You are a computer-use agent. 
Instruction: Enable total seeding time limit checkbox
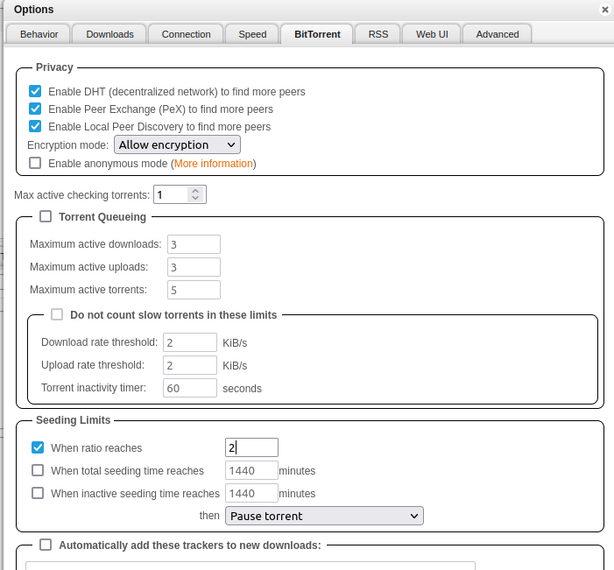click(x=38, y=470)
